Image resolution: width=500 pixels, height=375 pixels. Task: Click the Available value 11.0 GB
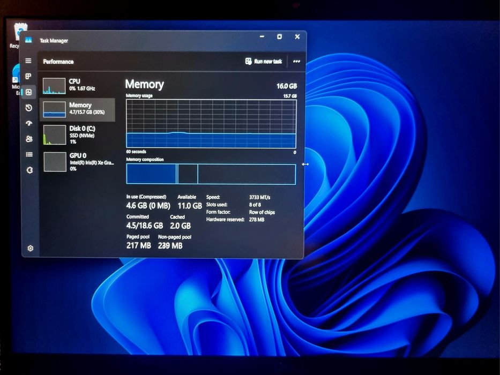pos(190,206)
